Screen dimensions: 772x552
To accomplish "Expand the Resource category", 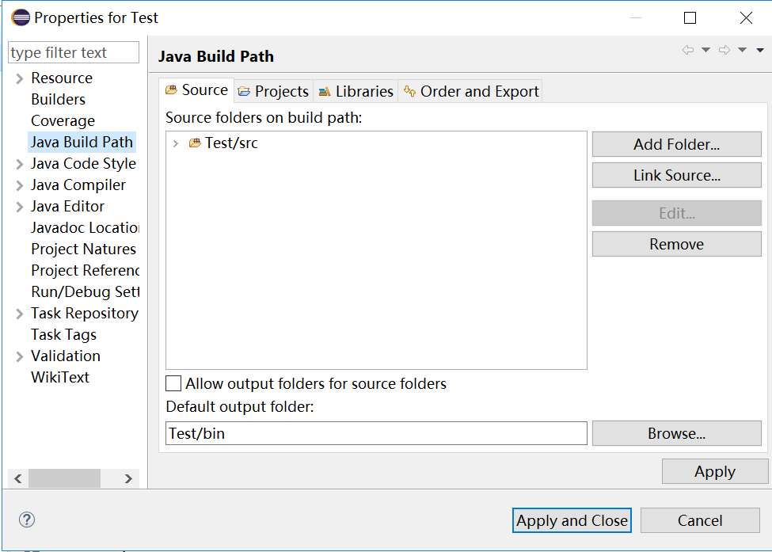I will pos(20,78).
